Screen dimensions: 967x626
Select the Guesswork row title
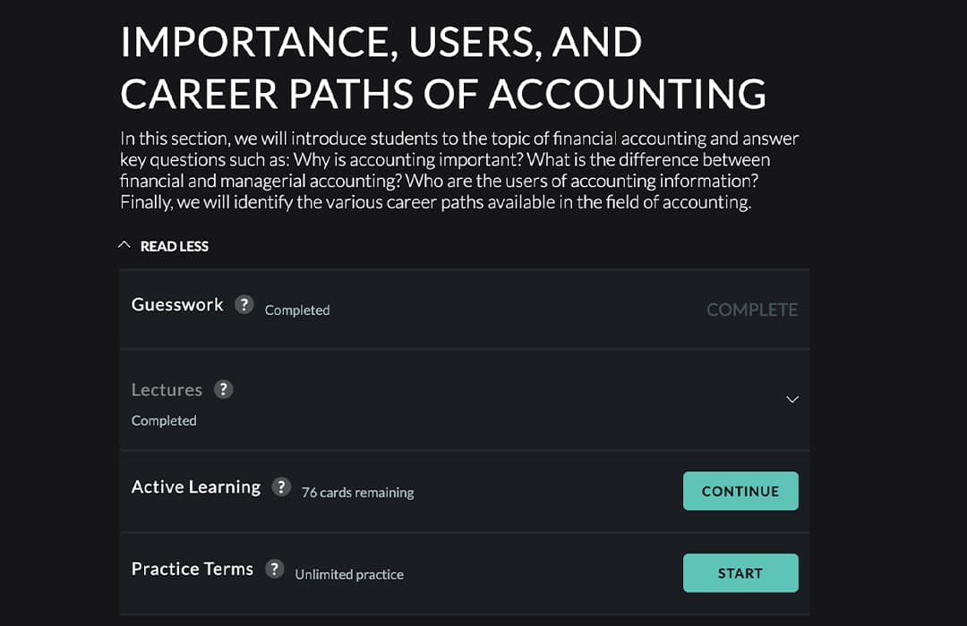click(x=177, y=305)
